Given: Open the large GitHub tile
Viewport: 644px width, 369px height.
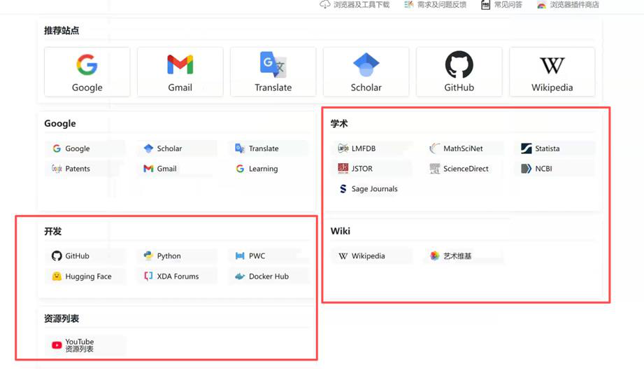Looking at the screenshot, I should (459, 72).
